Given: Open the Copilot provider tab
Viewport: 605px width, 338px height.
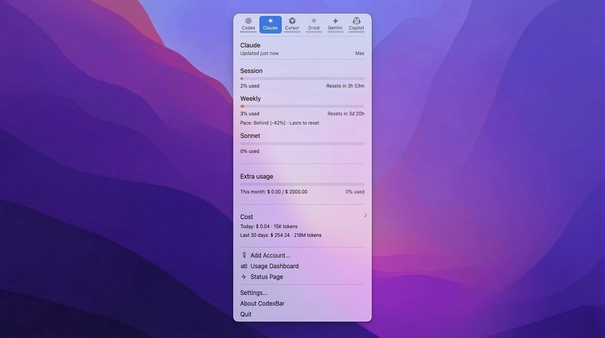Looking at the screenshot, I should [356, 25].
